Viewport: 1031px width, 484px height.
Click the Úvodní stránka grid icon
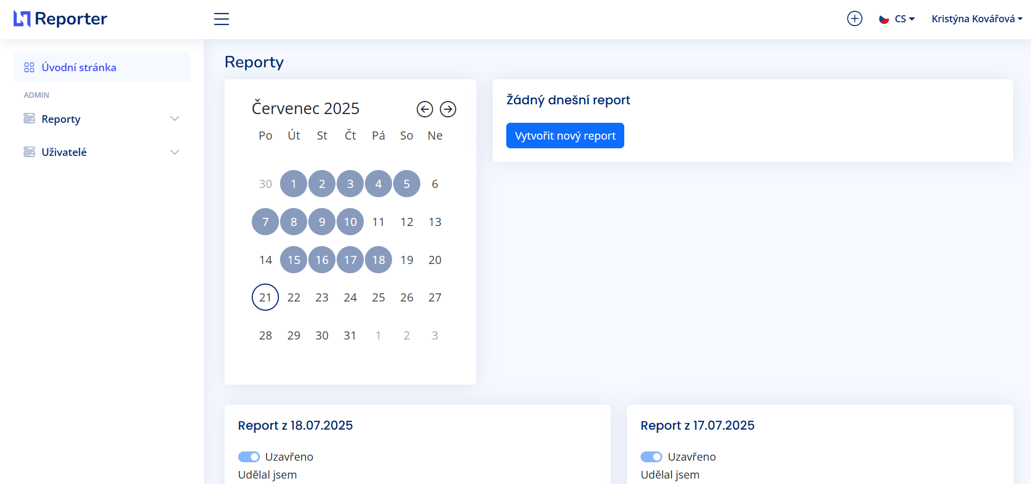pyautogui.click(x=29, y=67)
